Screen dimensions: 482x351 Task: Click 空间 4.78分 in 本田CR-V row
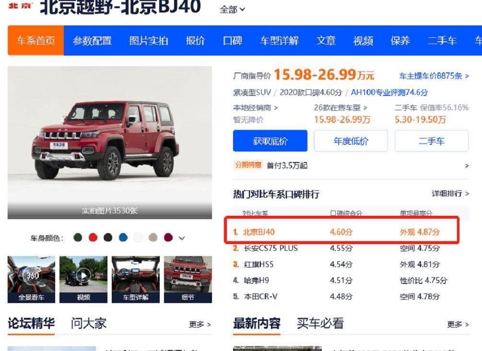[420, 297]
